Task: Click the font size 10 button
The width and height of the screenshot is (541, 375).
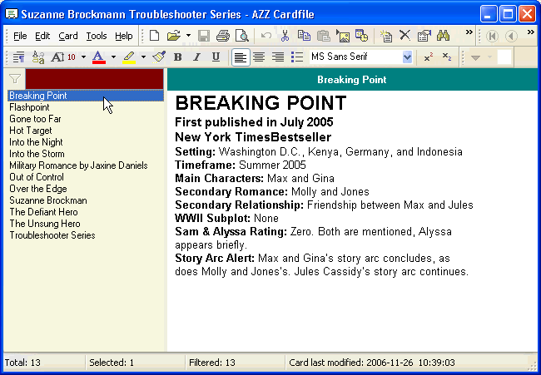Action: point(63,57)
